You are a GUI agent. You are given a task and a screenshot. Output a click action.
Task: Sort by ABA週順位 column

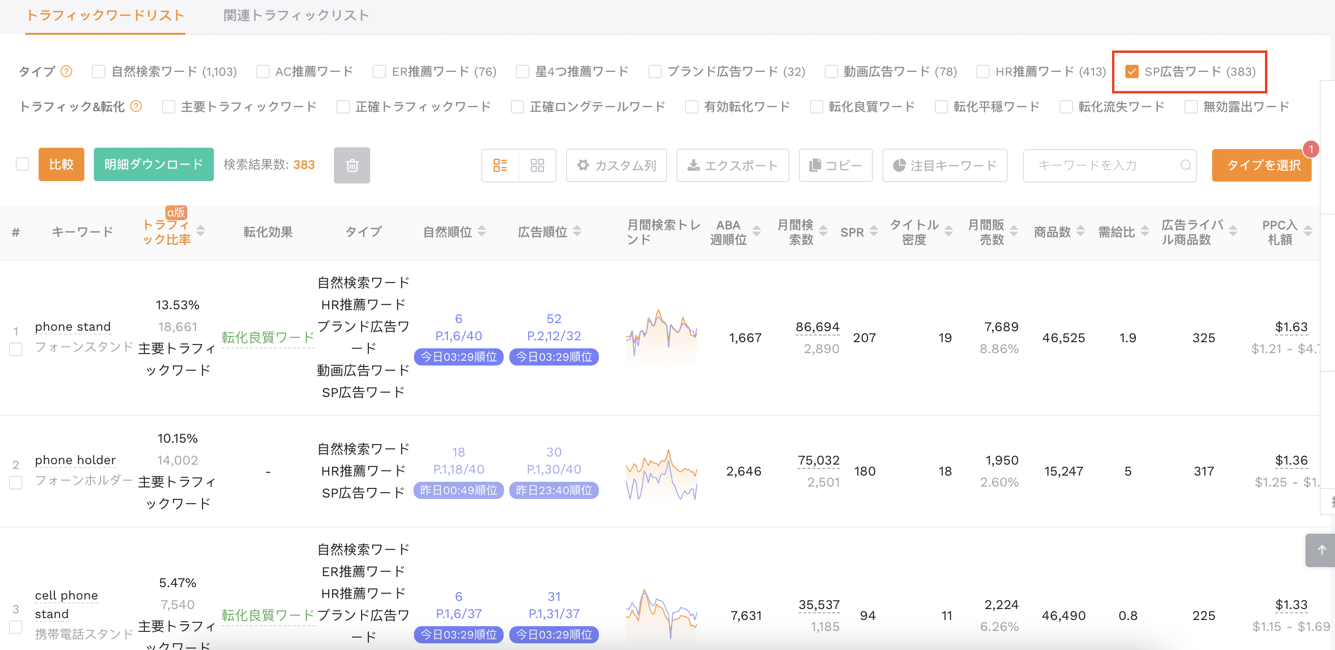tap(757, 231)
